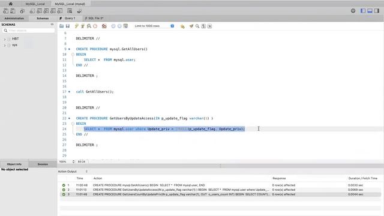
Task: Select output row CREATE PROCEDURE GetUsersByUpdateAccess
Action: (220, 190)
